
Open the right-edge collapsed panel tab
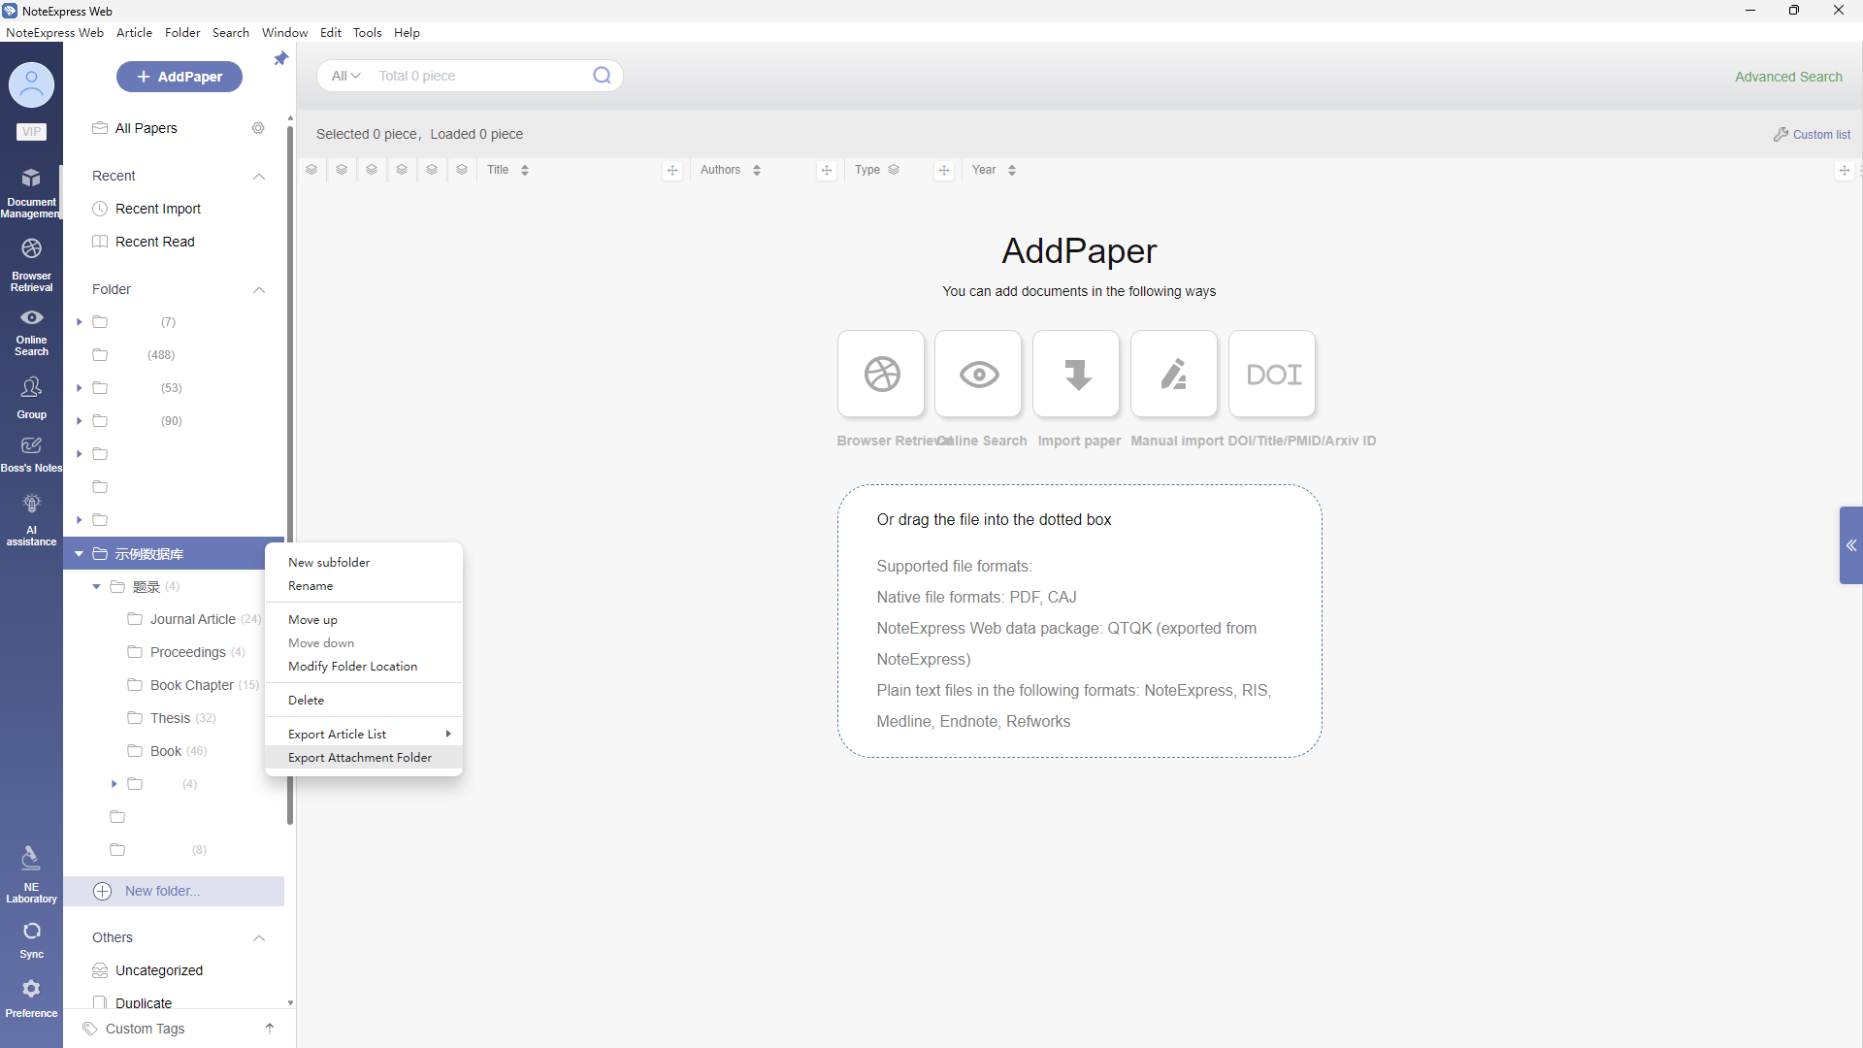click(1850, 545)
